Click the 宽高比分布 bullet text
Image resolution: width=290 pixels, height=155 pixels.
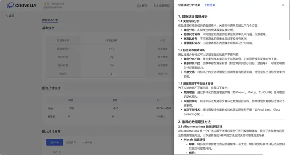pyautogui.click(x=190, y=39)
